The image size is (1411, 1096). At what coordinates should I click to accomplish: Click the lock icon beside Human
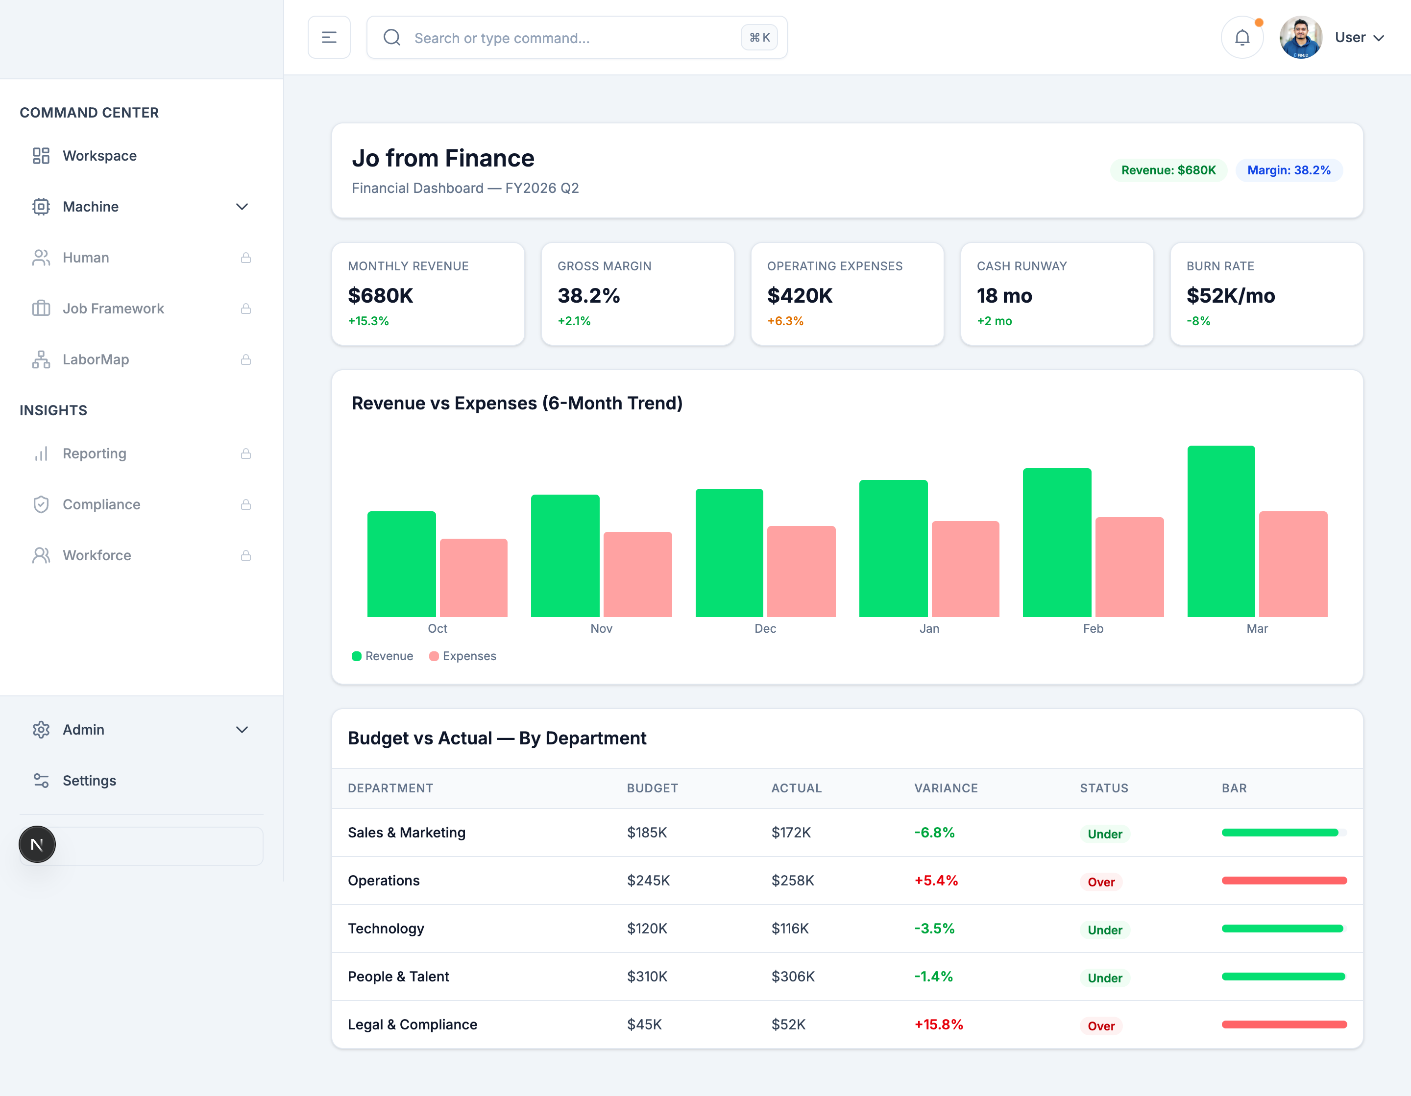(245, 258)
